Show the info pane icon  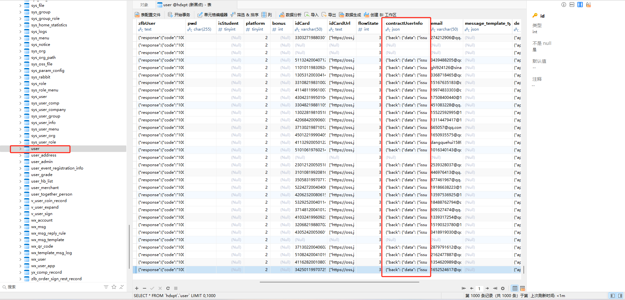(x=564, y=5)
